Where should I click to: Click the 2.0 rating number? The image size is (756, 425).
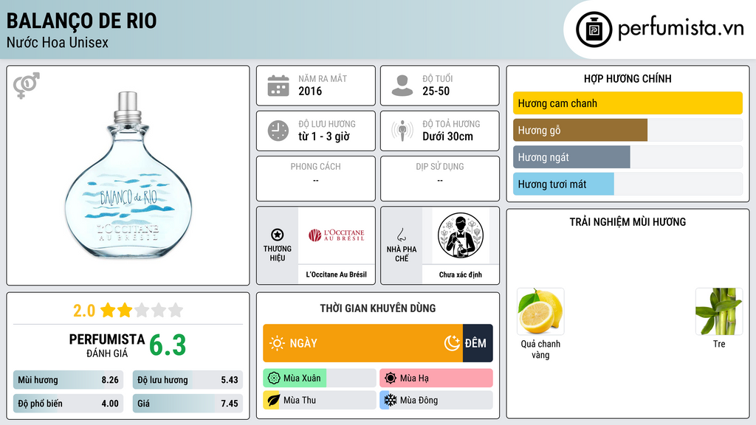tap(84, 311)
